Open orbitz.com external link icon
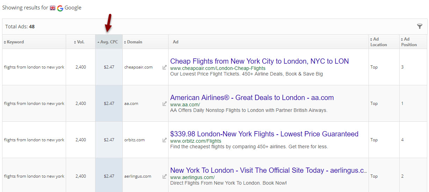 point(164,140)
